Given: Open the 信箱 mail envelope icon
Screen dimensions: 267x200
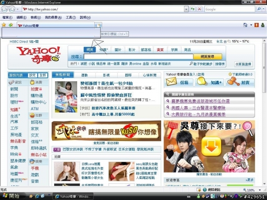Looking at the screenshot, I should pyautogui.click(x=171, y=82).
